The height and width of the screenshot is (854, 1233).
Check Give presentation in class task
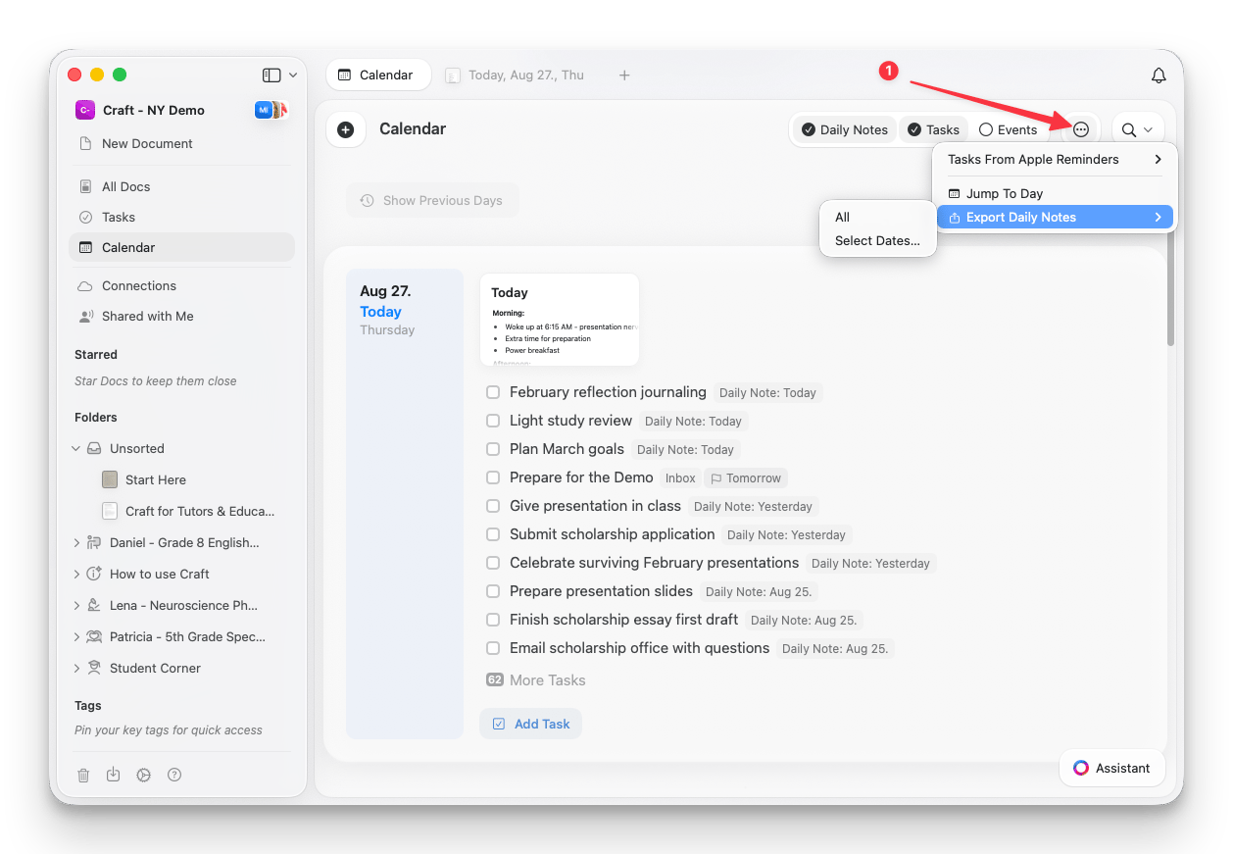[x=493, y=506]
